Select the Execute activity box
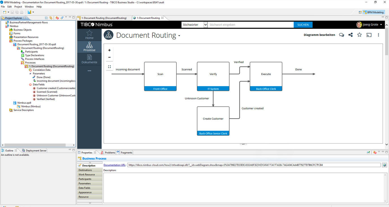 click(266, 76)
